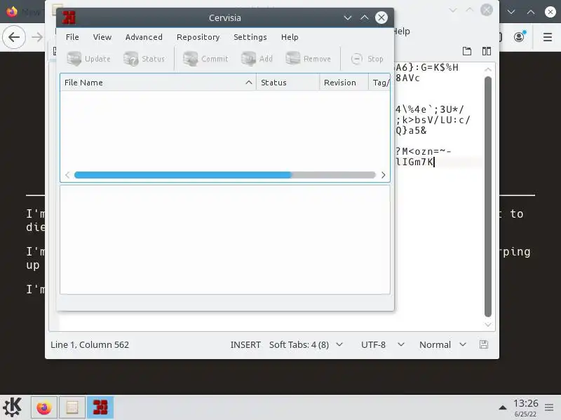Click the horizontal scrollbar handle in file list

pos(183,175)
